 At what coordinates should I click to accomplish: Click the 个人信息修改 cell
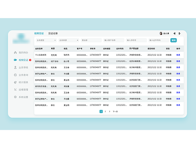point(41,55)
